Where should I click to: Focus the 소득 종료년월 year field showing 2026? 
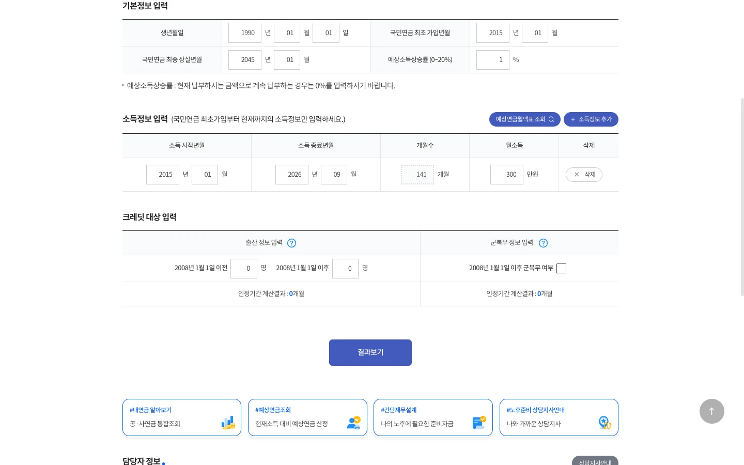(292, 175)
